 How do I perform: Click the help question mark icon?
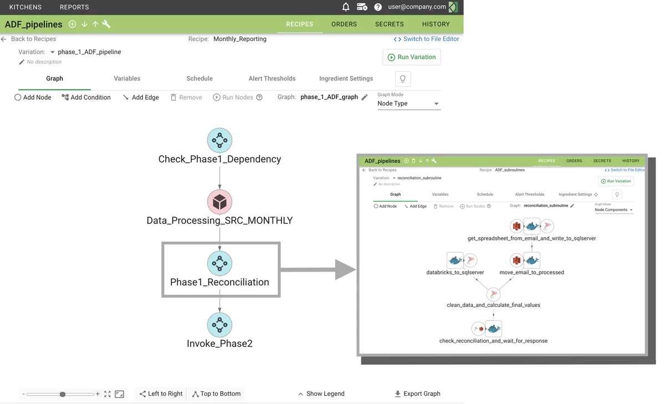click(378, 7)
